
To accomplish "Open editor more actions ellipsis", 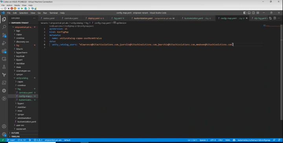I will (x=279, y=18).
